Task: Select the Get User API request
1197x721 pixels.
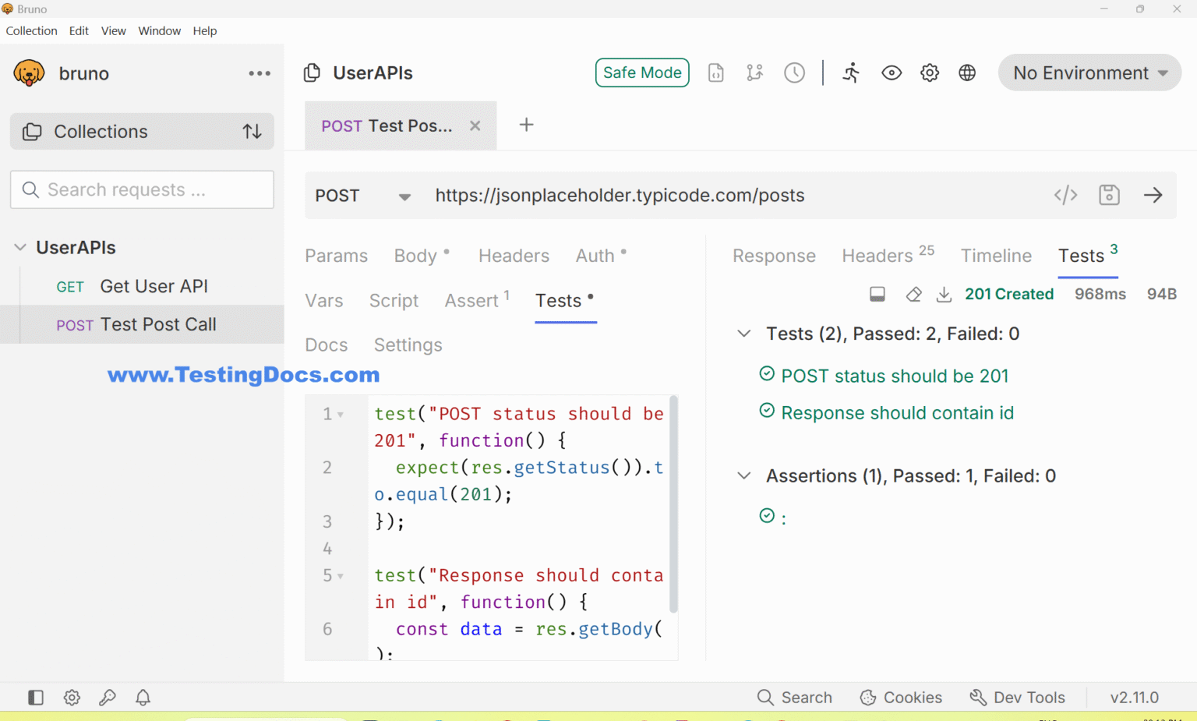Action: coord(154,286)
